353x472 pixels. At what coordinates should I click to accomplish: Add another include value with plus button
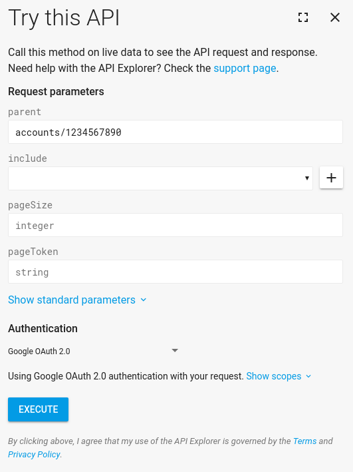pyautogui.click(x=331, y=178)
